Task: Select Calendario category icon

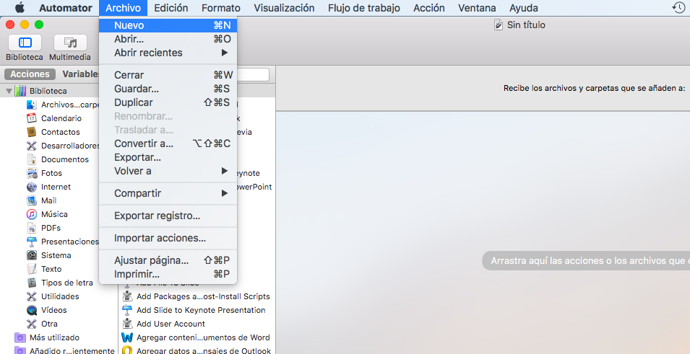Action: (x=31, y=118)
